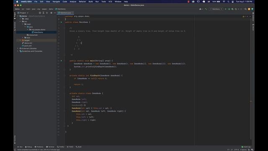This screenshot has width=268, height=151.
Task: Click the Profile toolbar icon
Action: click(x=236, y=9)
